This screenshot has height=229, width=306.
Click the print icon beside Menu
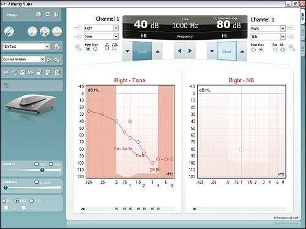coord(39,14)
